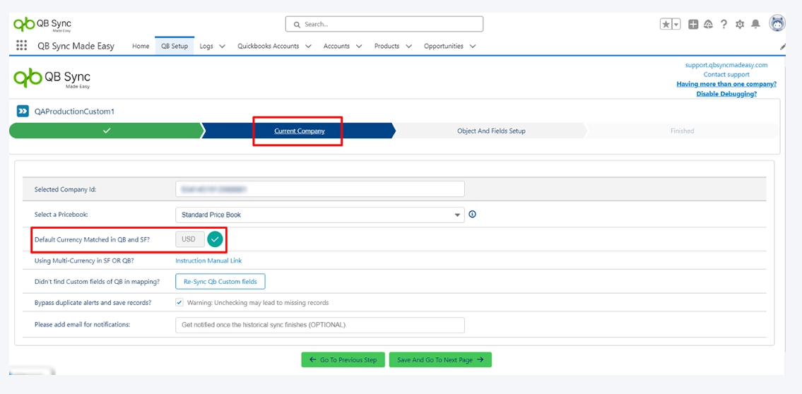This screenshot has width=802, height=394.
Task: Click the USD currency field
Action: pos(190,239)
